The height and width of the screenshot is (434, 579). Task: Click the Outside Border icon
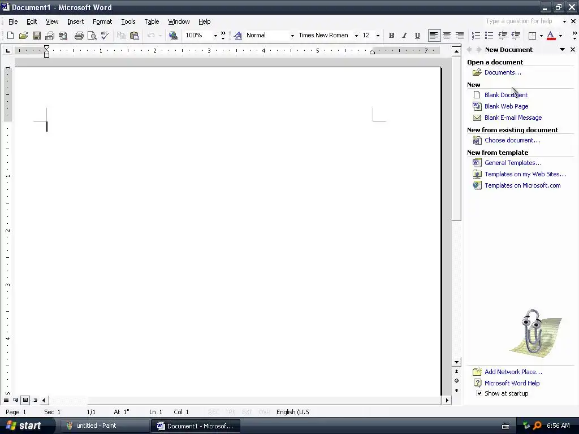pyautogui.click(x=532, y=36)
